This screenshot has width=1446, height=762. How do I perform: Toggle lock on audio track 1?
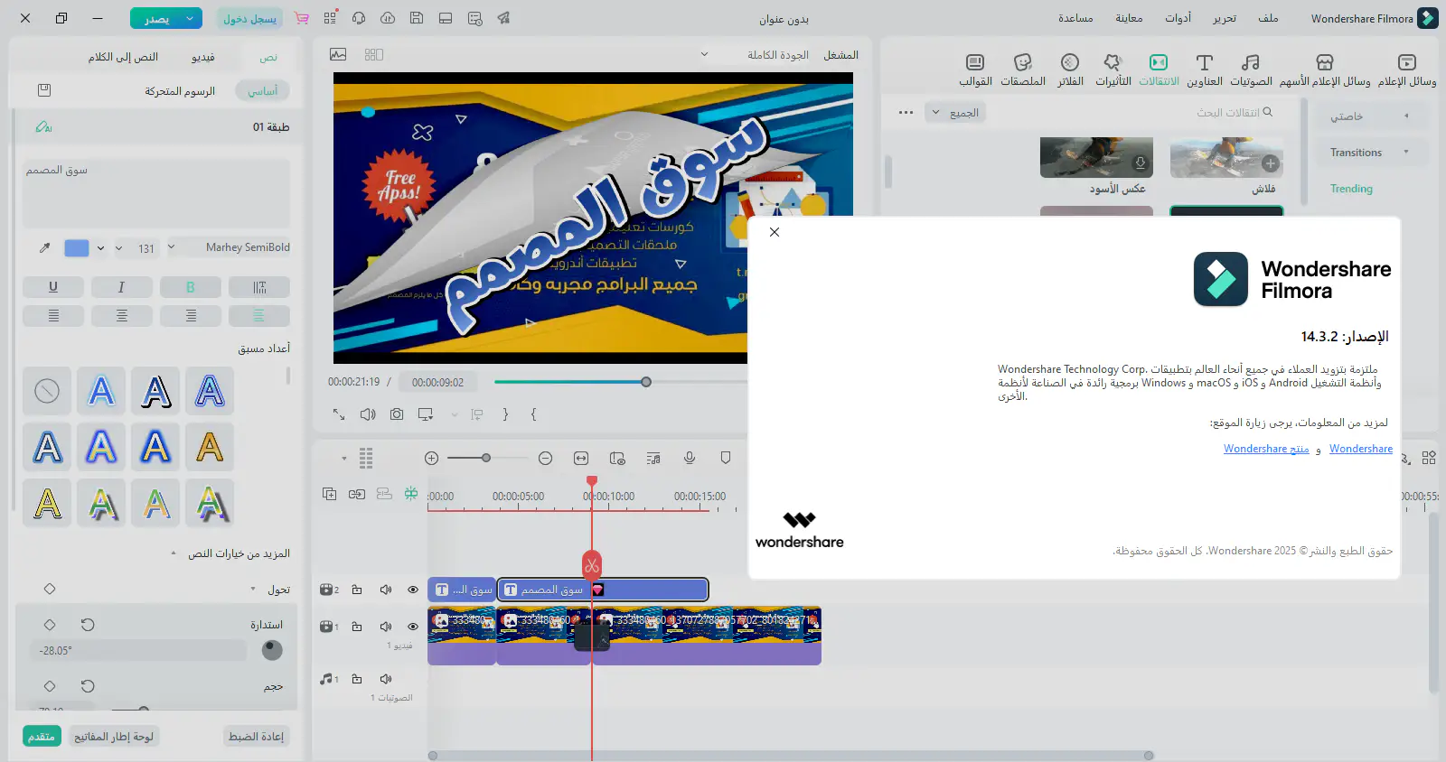(357, 679)
